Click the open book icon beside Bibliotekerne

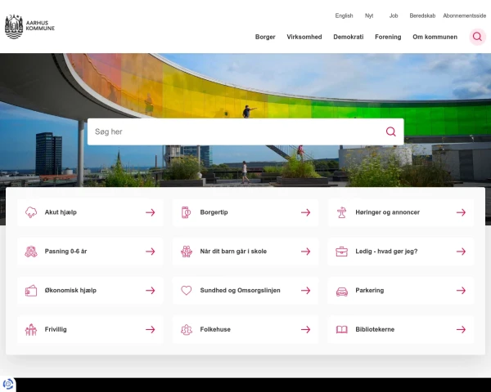(341, 329)
